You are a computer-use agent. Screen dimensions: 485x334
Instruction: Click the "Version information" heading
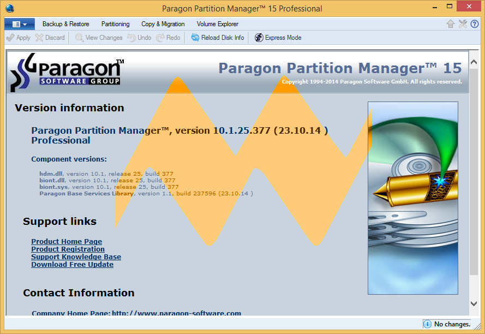[x=69, y=108]
